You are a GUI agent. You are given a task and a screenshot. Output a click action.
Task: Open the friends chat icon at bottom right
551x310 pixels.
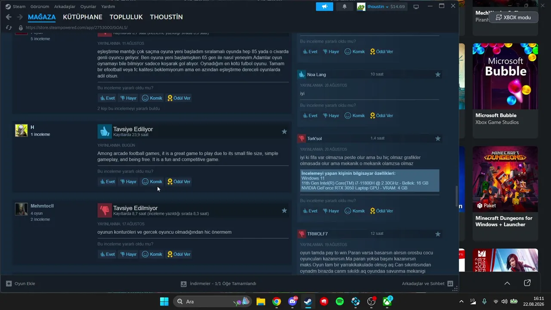click(450, 284)
